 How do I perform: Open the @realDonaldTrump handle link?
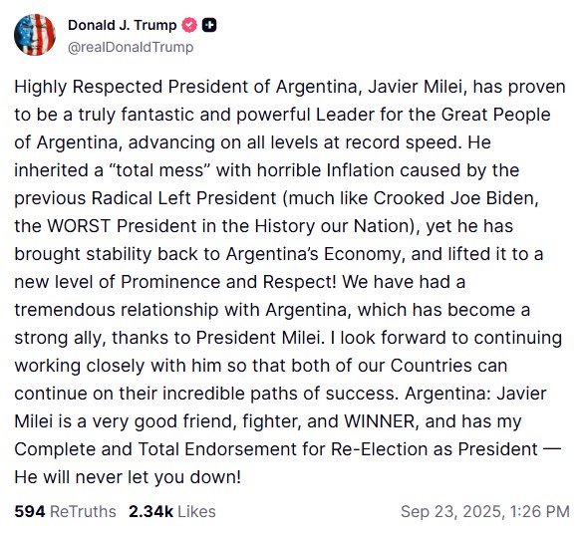tap(131, 48)
